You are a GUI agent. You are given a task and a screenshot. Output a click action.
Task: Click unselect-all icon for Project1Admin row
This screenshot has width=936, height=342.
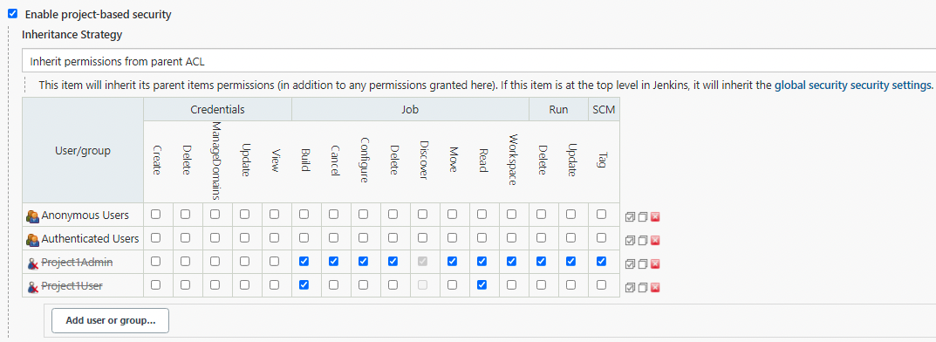[642, 263]
